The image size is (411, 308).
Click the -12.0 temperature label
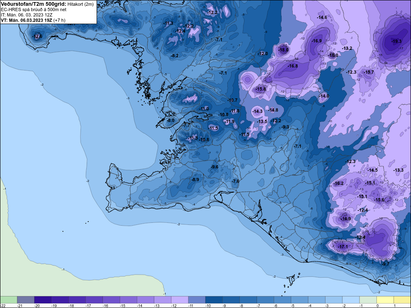263,54
